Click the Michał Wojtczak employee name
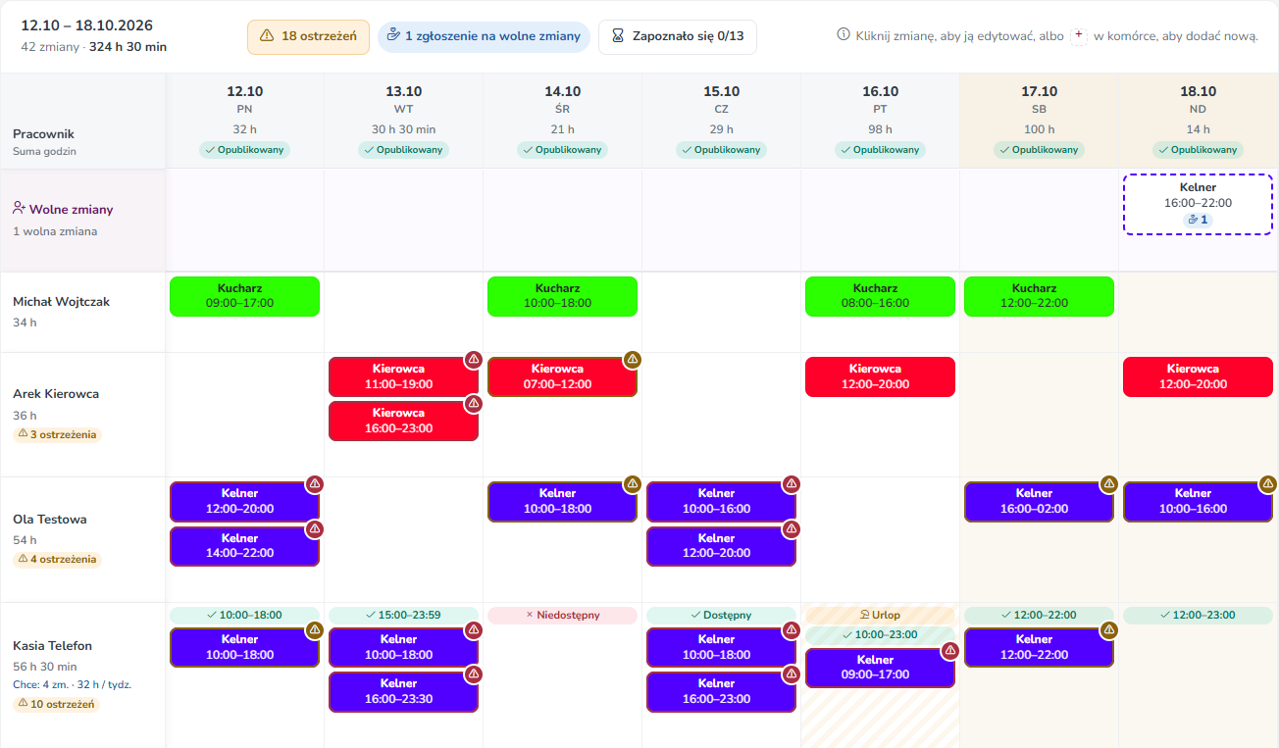 tap(61, 301)
